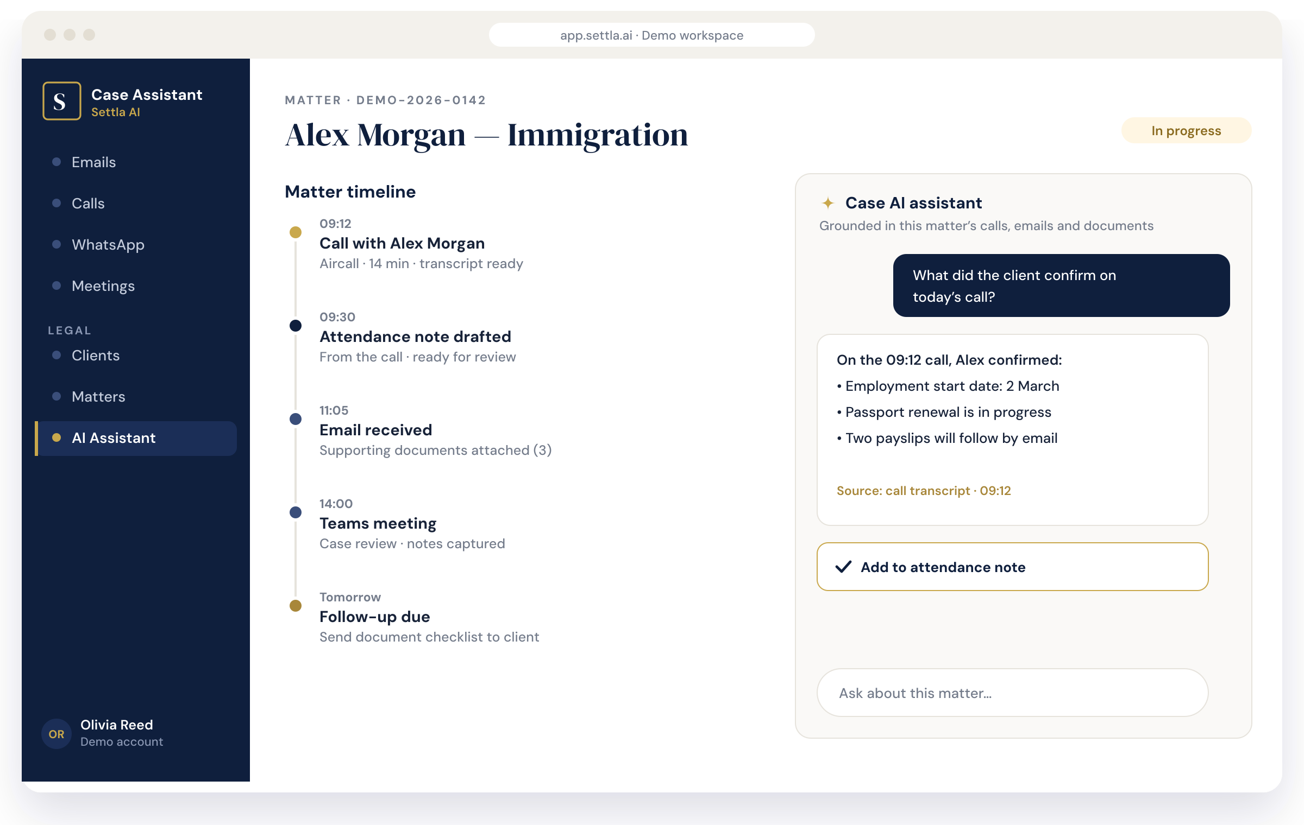Click 'Employment start date: 2 March' bullet
The height and width of the screenshot is (825, 1304).
pos(948,386)
